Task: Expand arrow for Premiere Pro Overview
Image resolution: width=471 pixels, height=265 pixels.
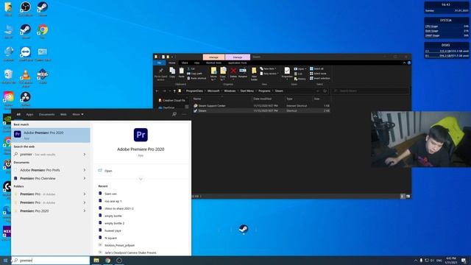Action: pyautogui.click(x=85, y=178)
